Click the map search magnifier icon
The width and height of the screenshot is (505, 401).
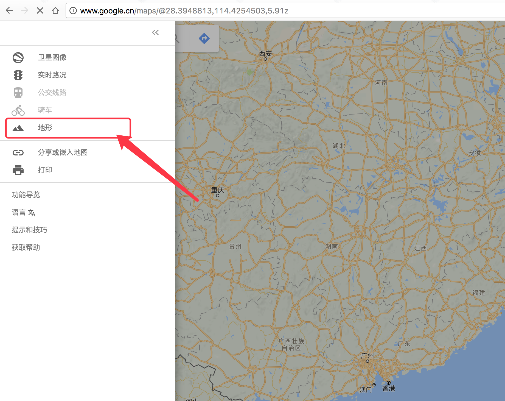click(x=177, y=39)
